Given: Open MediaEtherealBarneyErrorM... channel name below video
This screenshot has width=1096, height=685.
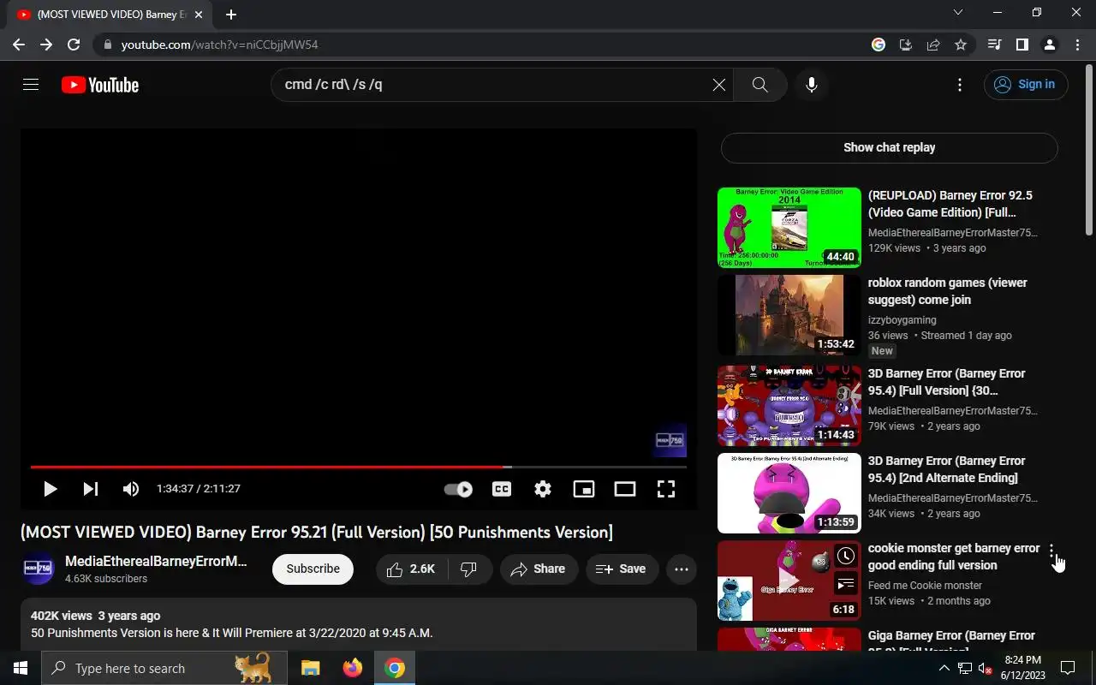Looking at the screenshot, I should pos(156,562).
